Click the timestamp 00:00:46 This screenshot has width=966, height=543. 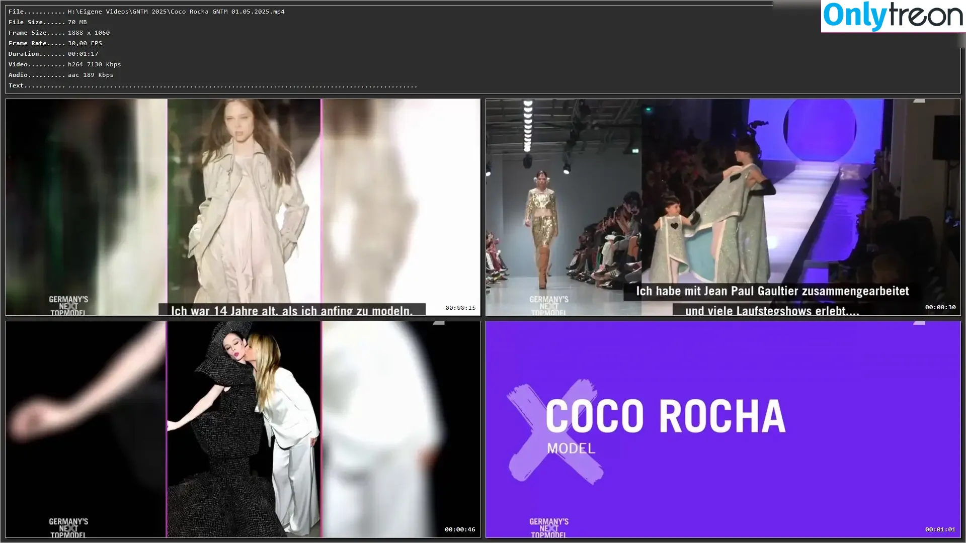(x=460, y=529)
